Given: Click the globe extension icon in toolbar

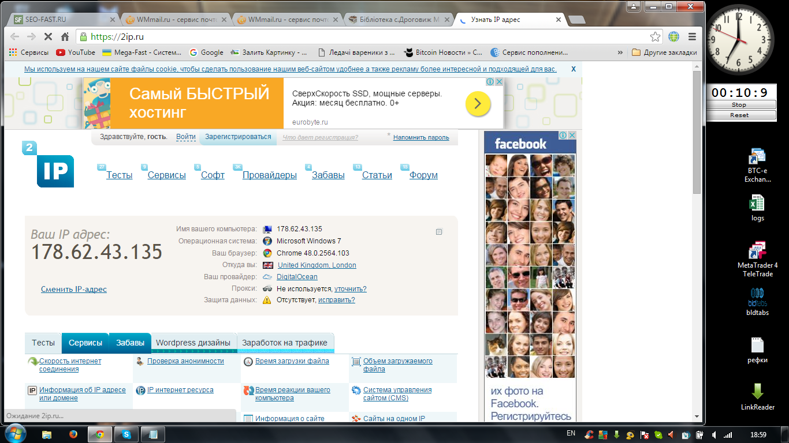Looking at the screenshot, I should [673, 36].
